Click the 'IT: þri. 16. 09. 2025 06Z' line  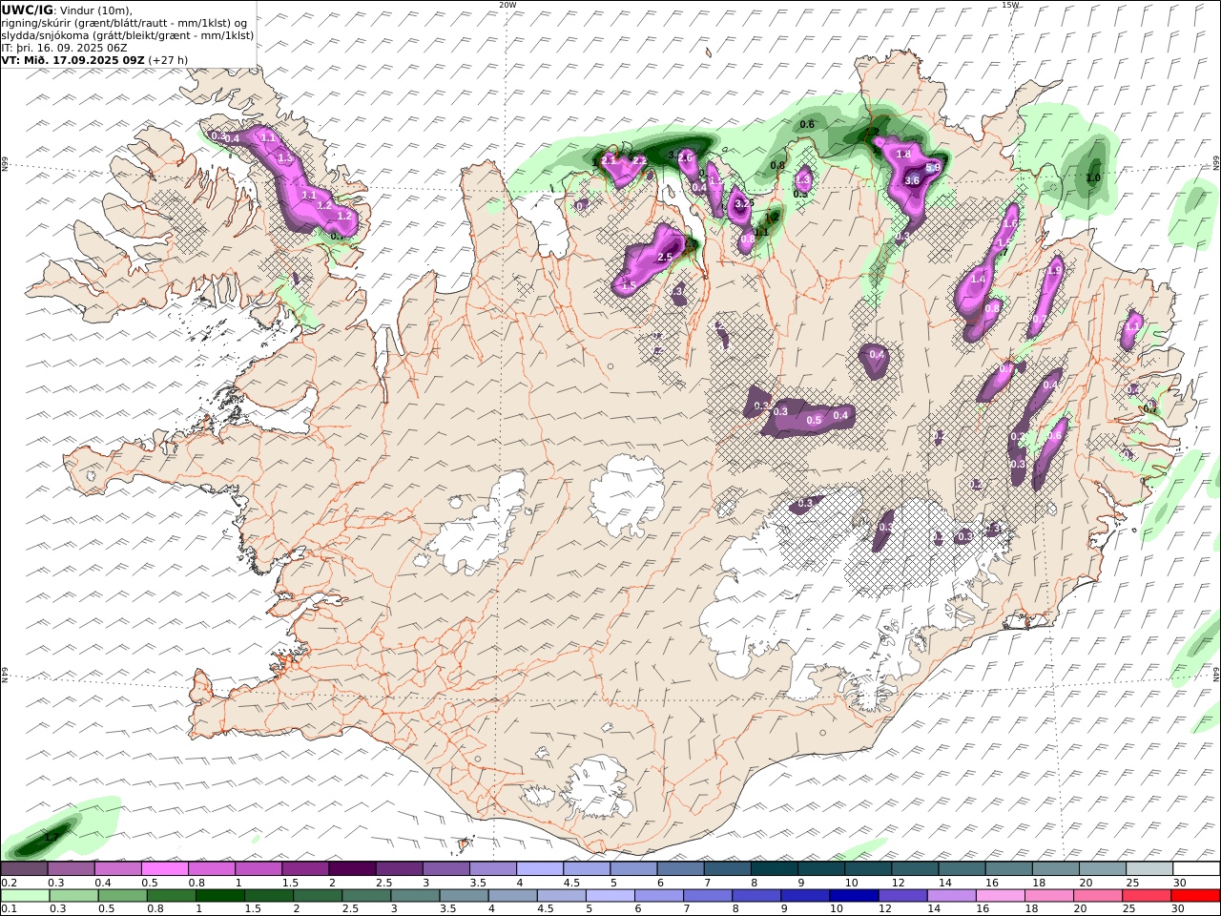tap(64, 47)
